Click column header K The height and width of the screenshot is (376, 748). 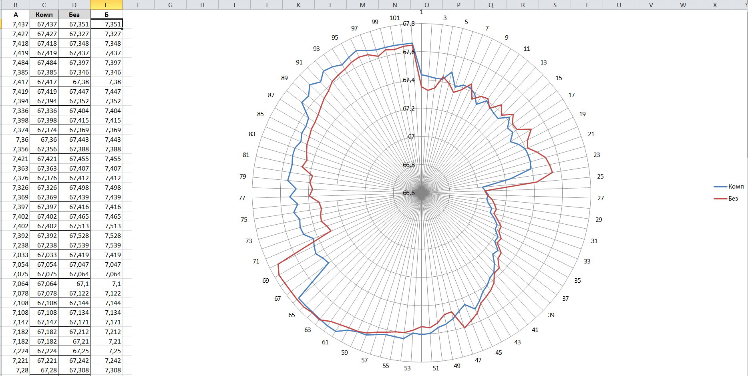[299, 5]
